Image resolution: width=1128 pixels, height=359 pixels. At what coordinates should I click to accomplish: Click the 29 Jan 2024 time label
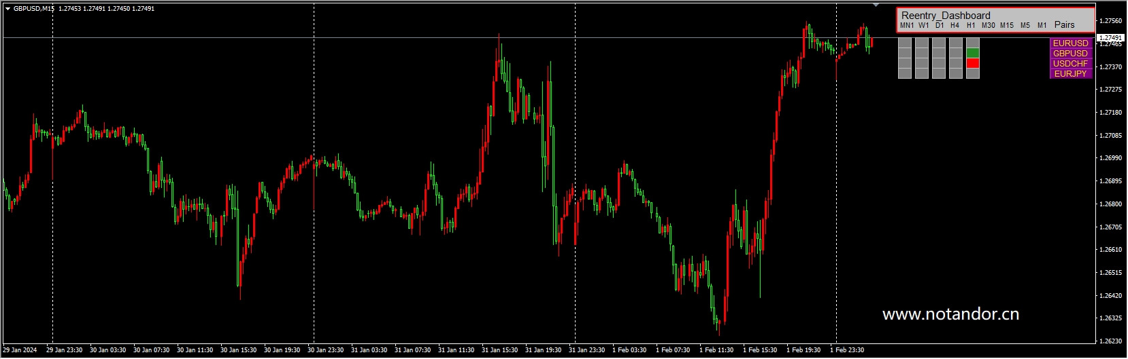coord(20,351)
